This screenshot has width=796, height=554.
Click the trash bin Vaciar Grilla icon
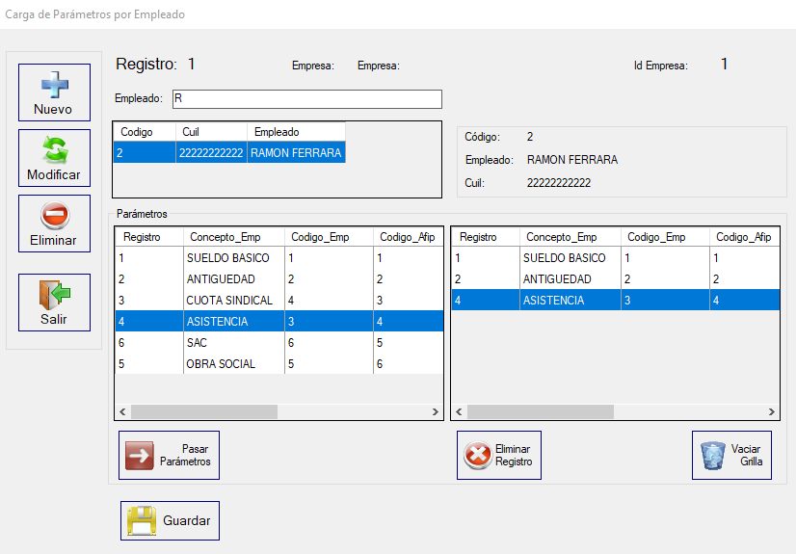713,456
